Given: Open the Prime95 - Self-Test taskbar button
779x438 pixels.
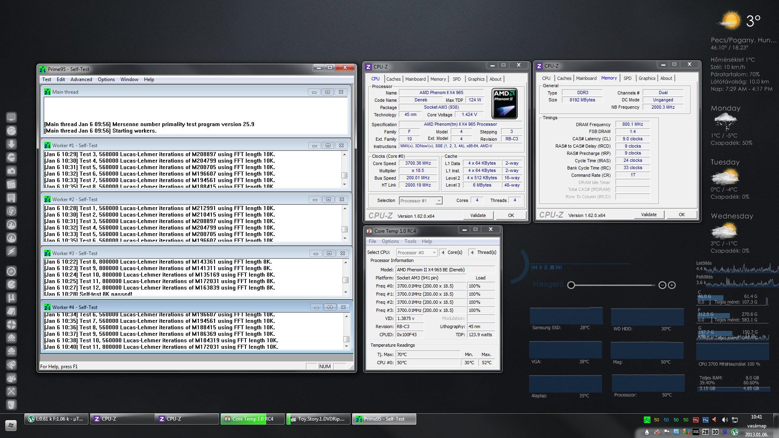Looking at the screenshot, I should tap(384, 419).
